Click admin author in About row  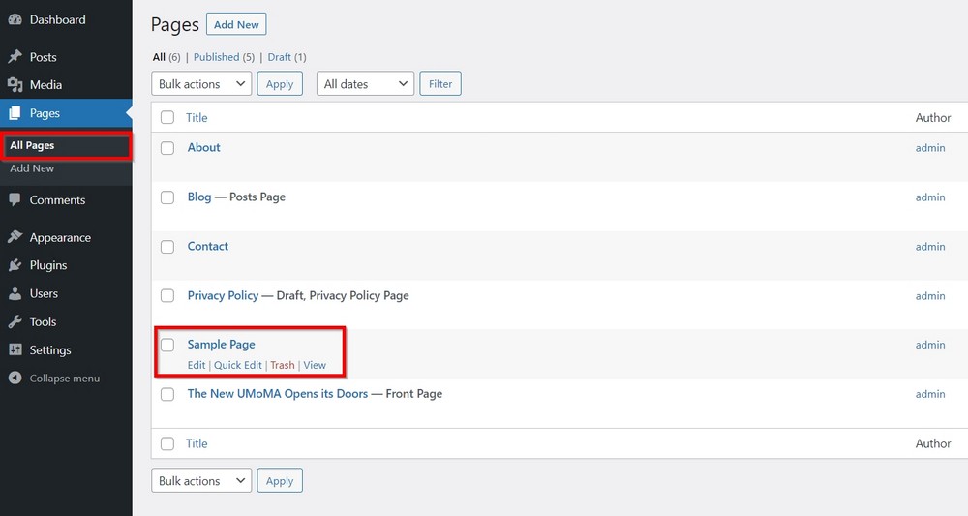click(x=930, y=148)
